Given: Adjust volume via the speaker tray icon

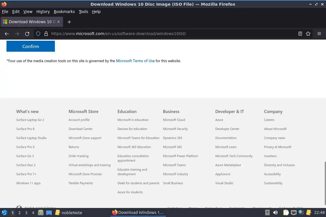Looking at the screenshot, I should (275, 212).
